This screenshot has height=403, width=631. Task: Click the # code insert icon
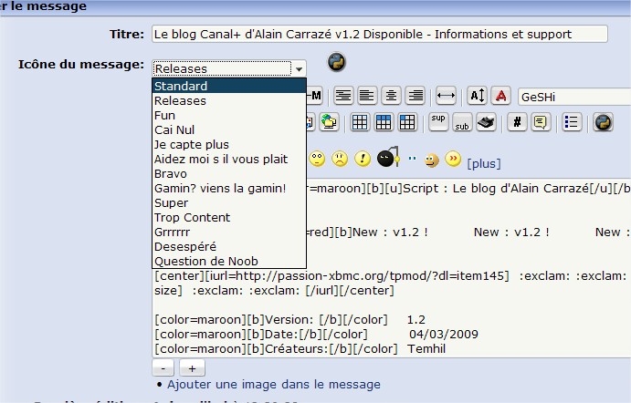point(517,122)
